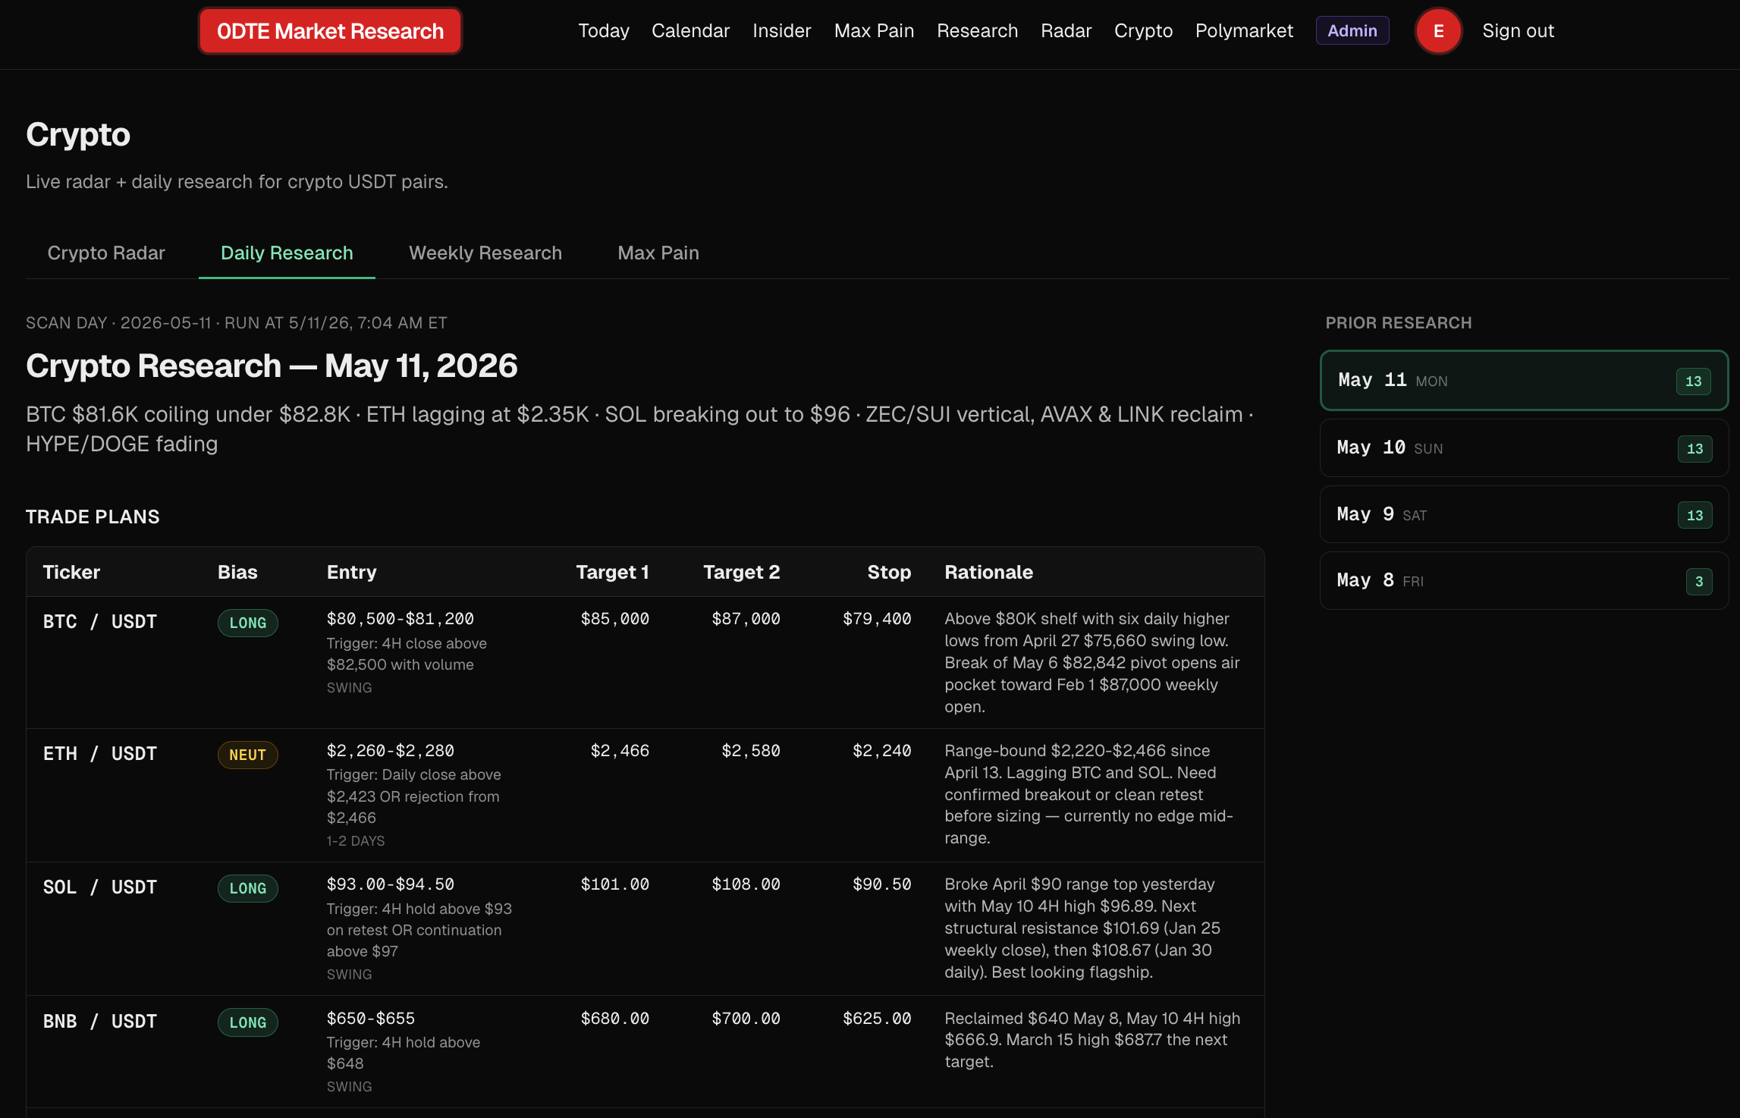Open the Research nav link
Screen dimensions: 1740x1118
pos(977,31)
